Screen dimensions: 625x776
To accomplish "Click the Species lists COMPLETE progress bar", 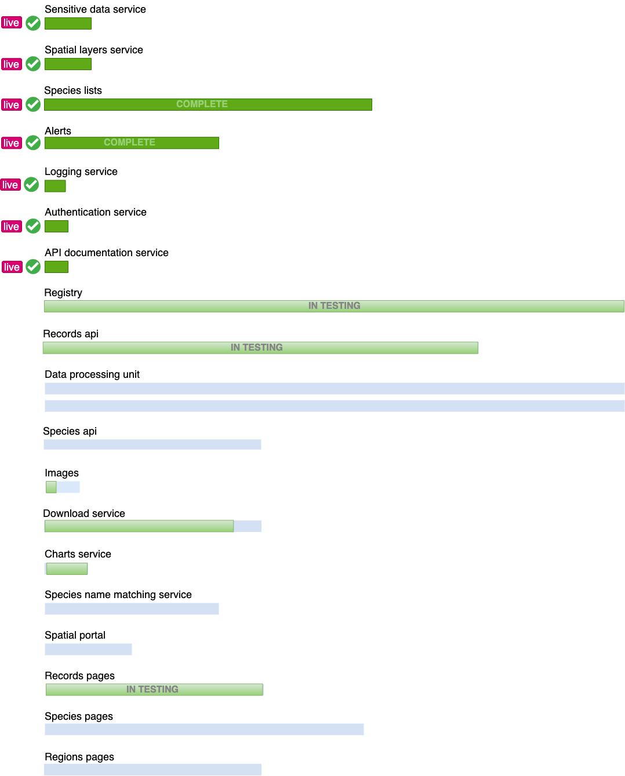I will tap(208, 104).
